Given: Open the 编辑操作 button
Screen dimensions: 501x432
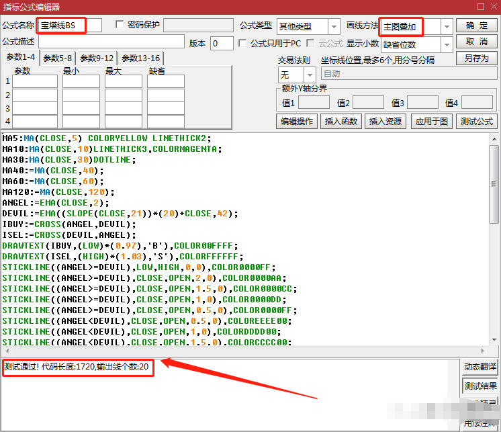Looking at the screenshot, I should tap(297, 121).
